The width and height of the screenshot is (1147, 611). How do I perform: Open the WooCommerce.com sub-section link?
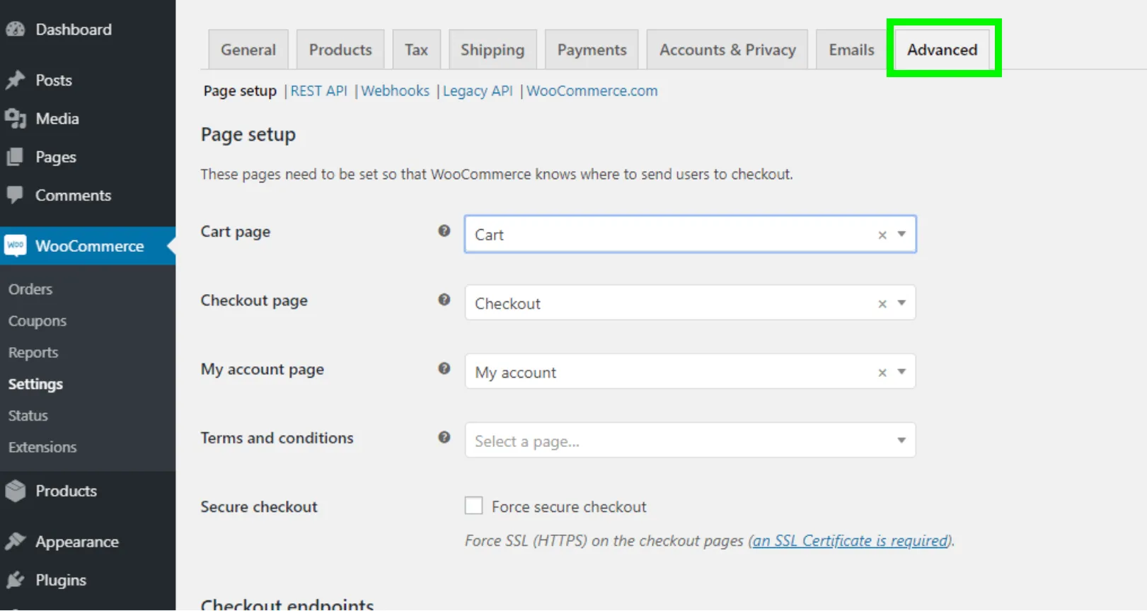pyautogui.click(x=592, y=91)
